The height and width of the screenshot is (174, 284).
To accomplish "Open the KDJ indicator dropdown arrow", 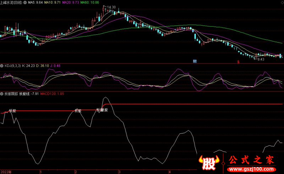I will click(x=2, y=66).
